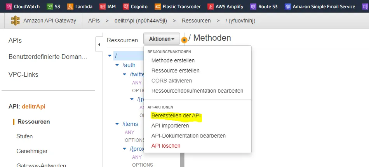Open the S3 service shortcut icon
Viewport: 369px width, 167px height.
(x=49, y=6)
